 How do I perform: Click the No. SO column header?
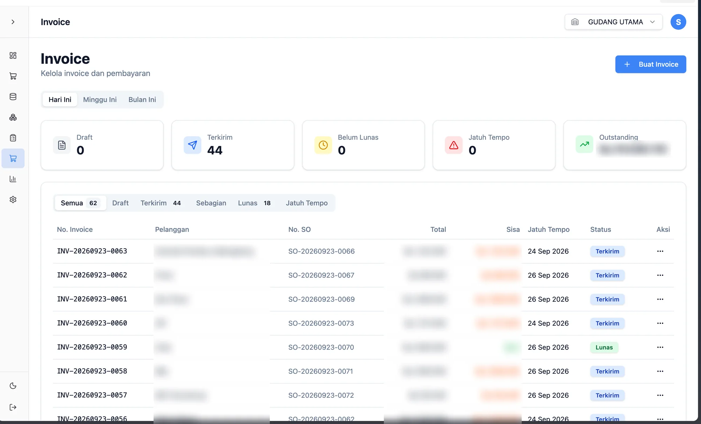(x=299, y=229)
